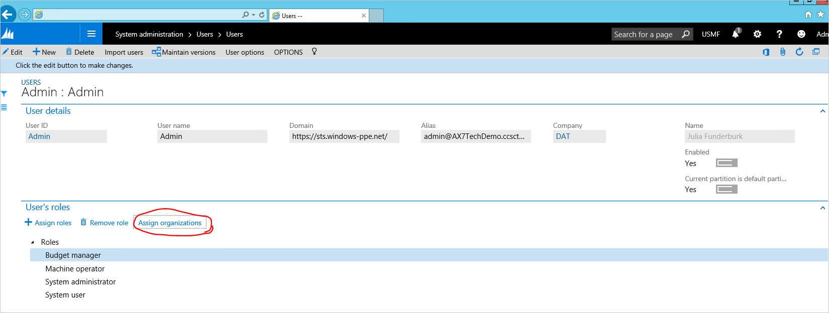Click the Dynamics logo in top-left corner
Viewport: 829px width, 313px height.
pyautogui.click(x=8, y=34)
